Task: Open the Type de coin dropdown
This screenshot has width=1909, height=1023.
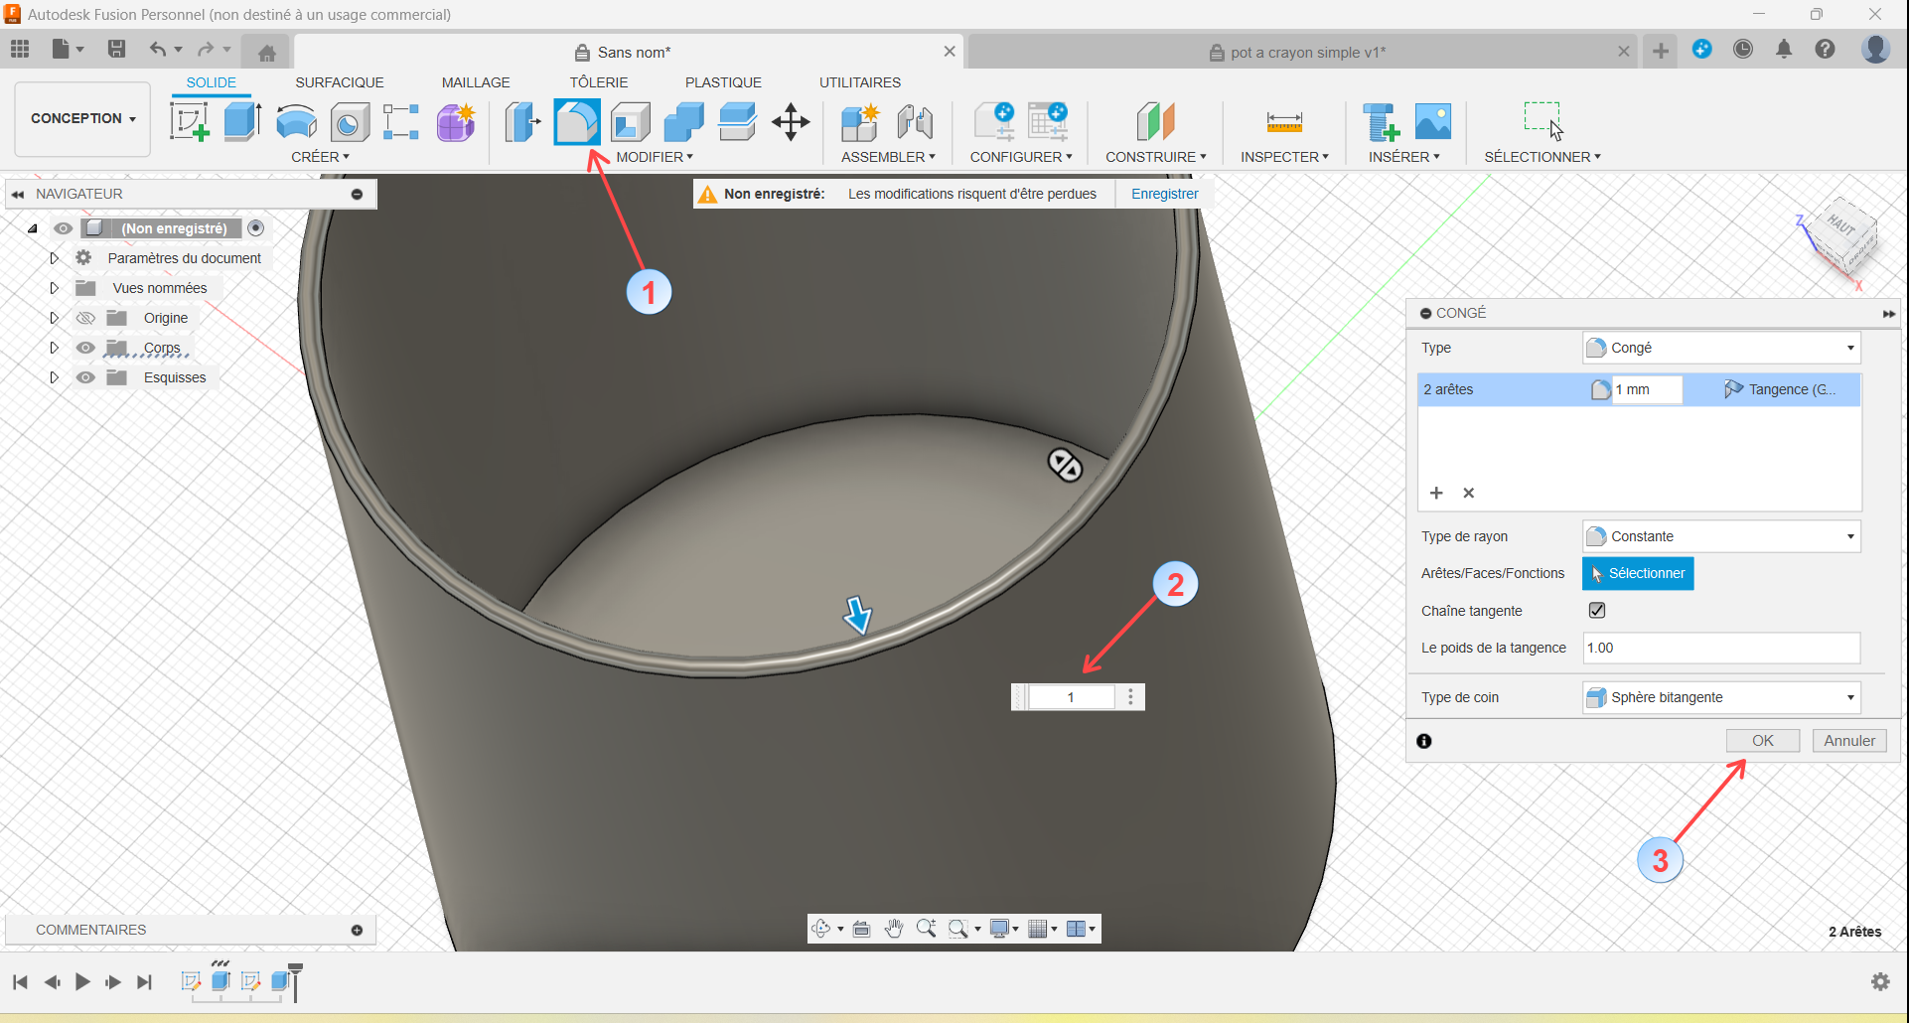Action: [1720, 697]
